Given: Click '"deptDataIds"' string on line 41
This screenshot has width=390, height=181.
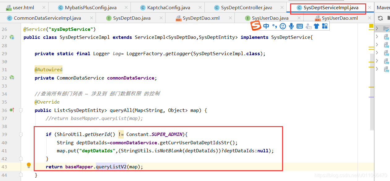Looking at the screenshot, I should (97, 151).
